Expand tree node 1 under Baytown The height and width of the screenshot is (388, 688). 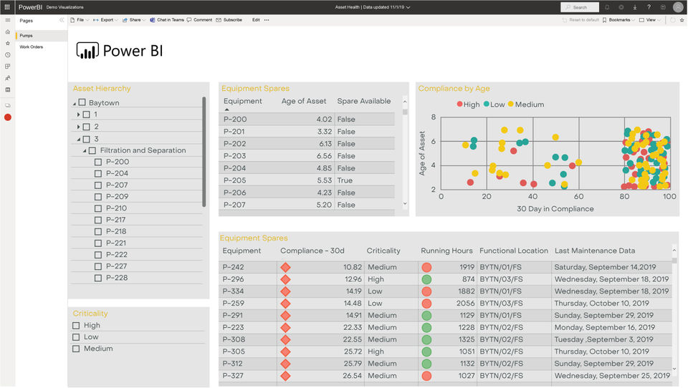pyautogui.click(x=78, y=115)
